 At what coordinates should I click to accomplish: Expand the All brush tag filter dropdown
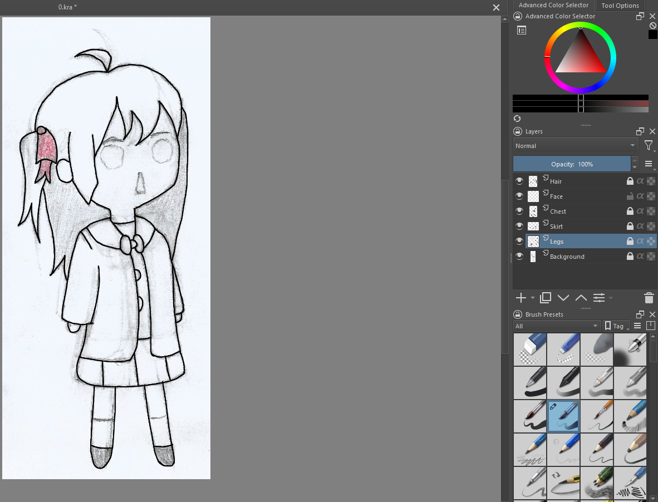click(x=557, y=326)
